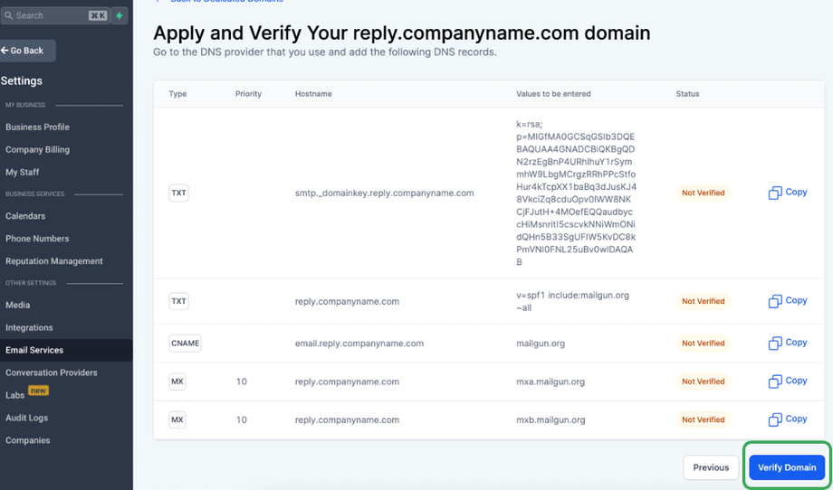Click the lightning bolt quick actions icon
Image resolution: width=833 pixels, height=490 pixels.
[120, 15]
